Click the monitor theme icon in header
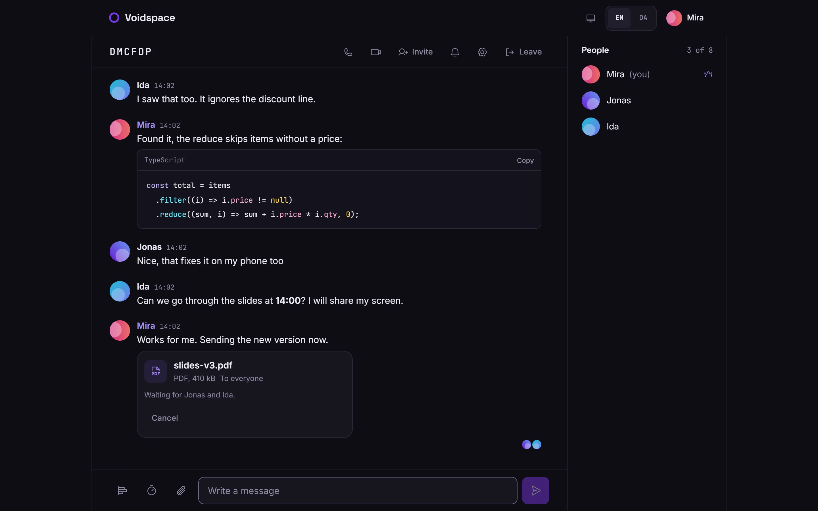The width and height of the screenshot is (818, 511). [590, 18]
